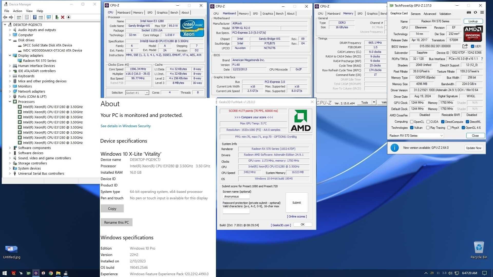Click the GPU-Z screenshot camera icon
This screenshot has height=277, width=493.
pos(469,13)
